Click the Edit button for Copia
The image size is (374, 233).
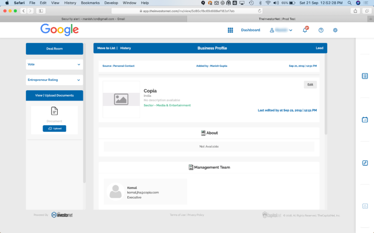click(310, 84)
